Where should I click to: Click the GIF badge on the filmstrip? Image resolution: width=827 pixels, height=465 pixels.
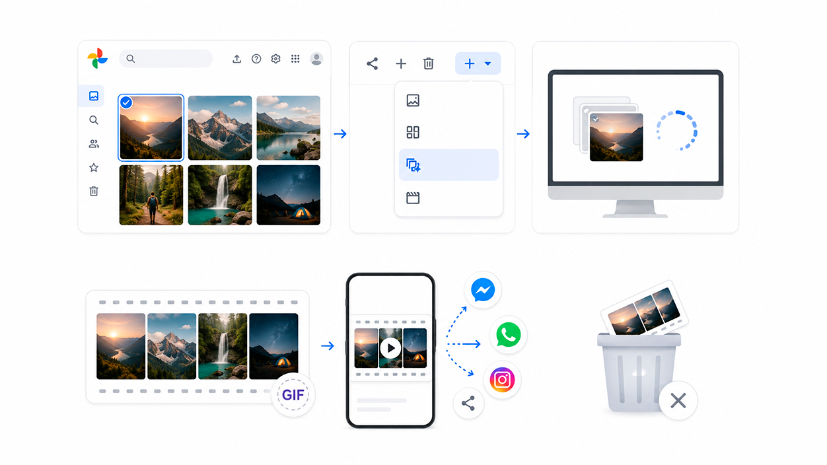pos(293,396)
